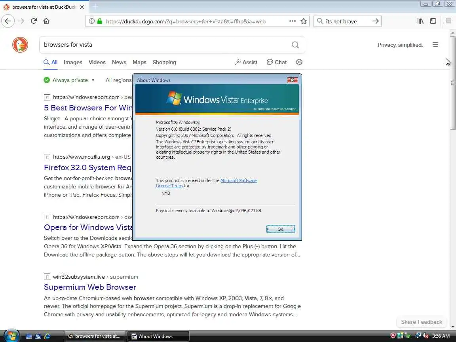Viewport: 456px width, 342px height.
Task: Switch to 'browsers for vista at...' taskbar button
Action: [x=95, y=336]
